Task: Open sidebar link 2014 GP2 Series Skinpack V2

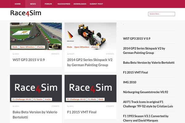Action: click(144, 51)
